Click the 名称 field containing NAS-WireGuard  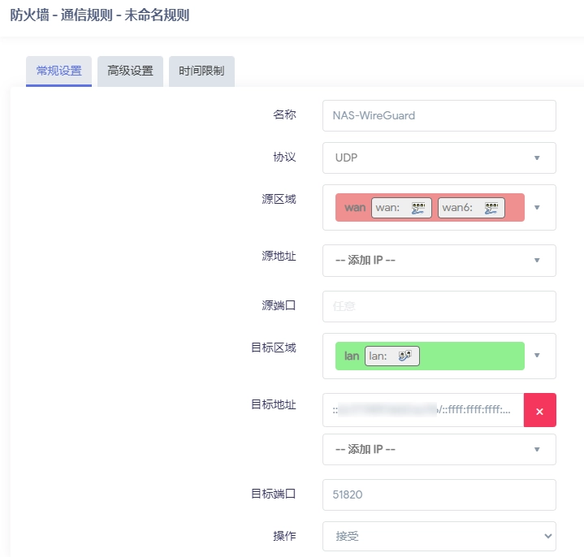pyautogui.click(x=439, y=115)
